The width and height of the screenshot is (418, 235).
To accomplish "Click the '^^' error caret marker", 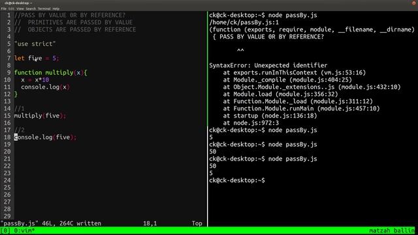I will (x=240, y=51).
